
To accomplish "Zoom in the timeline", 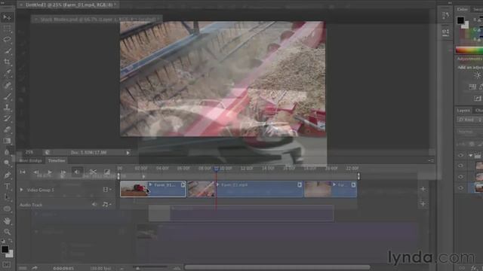I will pos(177,268).
